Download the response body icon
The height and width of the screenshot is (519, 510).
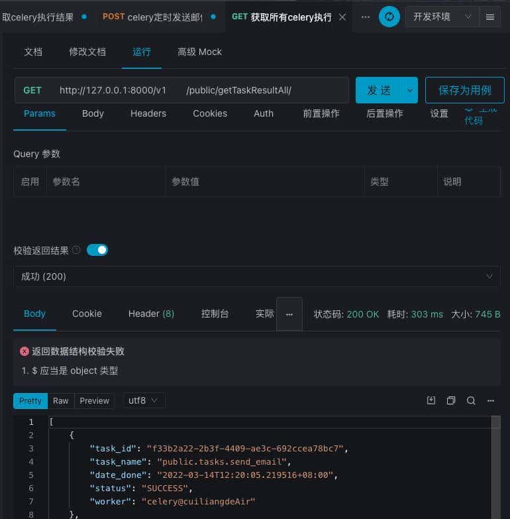(431, 400)
